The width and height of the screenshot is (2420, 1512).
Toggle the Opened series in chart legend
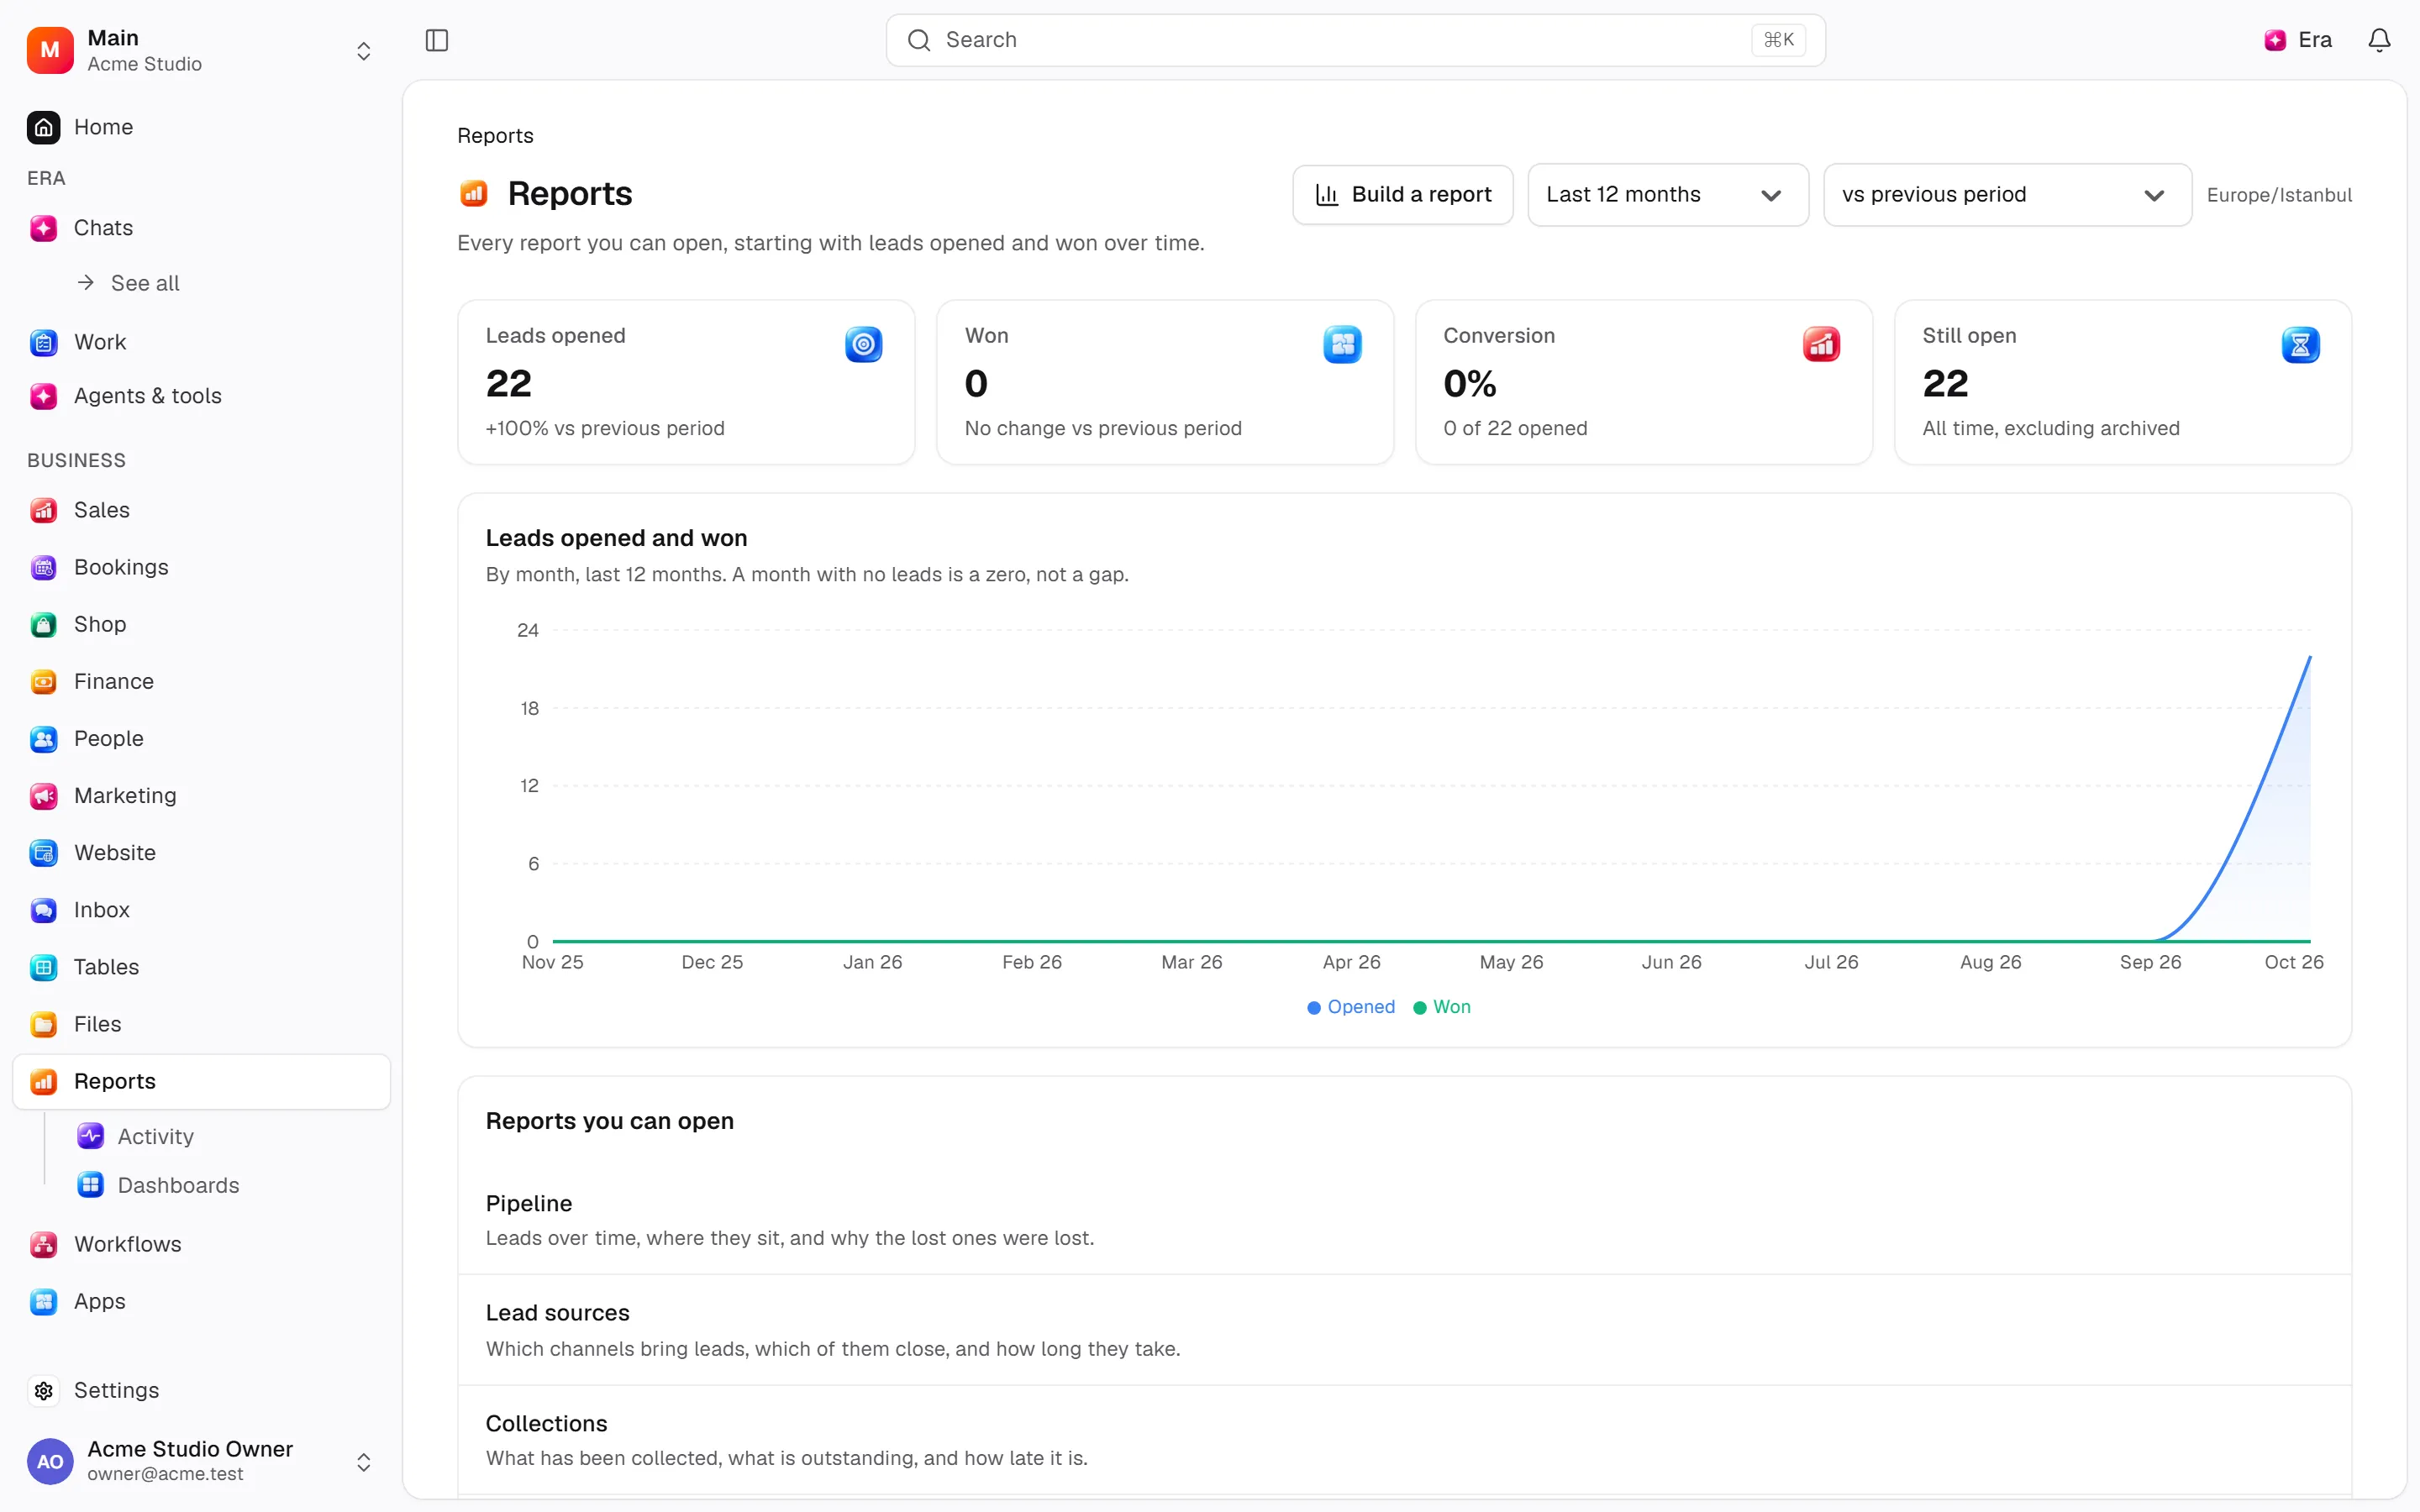tap(1351, 1007)
